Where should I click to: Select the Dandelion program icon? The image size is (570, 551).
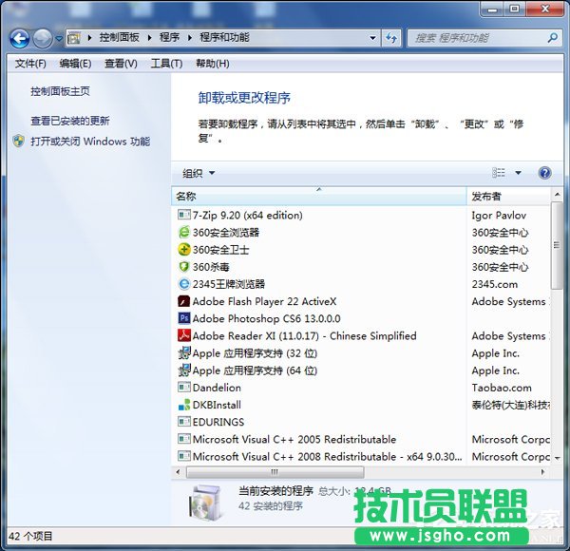click(x=184, y=387)
